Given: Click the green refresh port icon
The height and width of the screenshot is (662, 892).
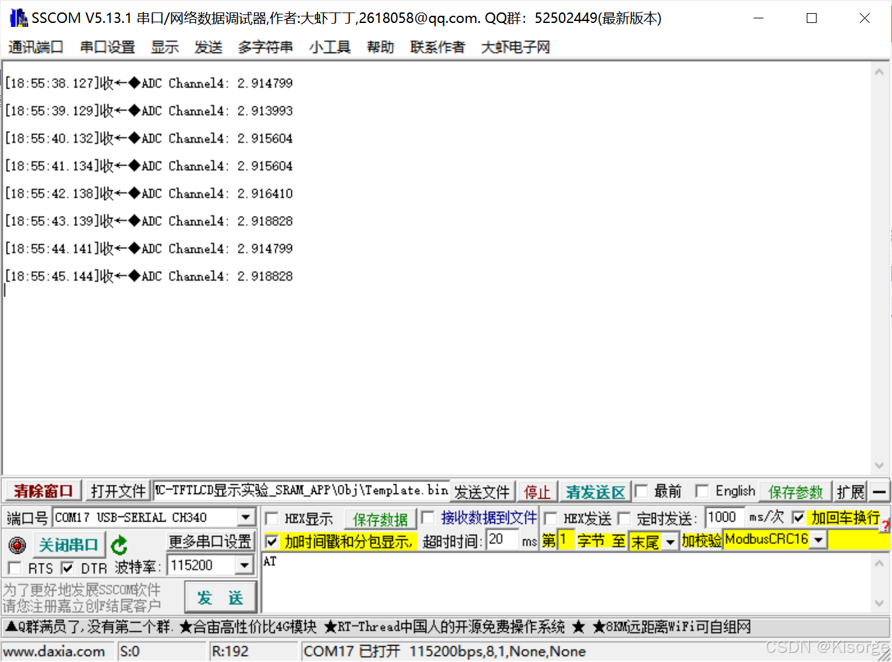Looking at the screenshot, I should pyautogui.click(x=119, y=545).
